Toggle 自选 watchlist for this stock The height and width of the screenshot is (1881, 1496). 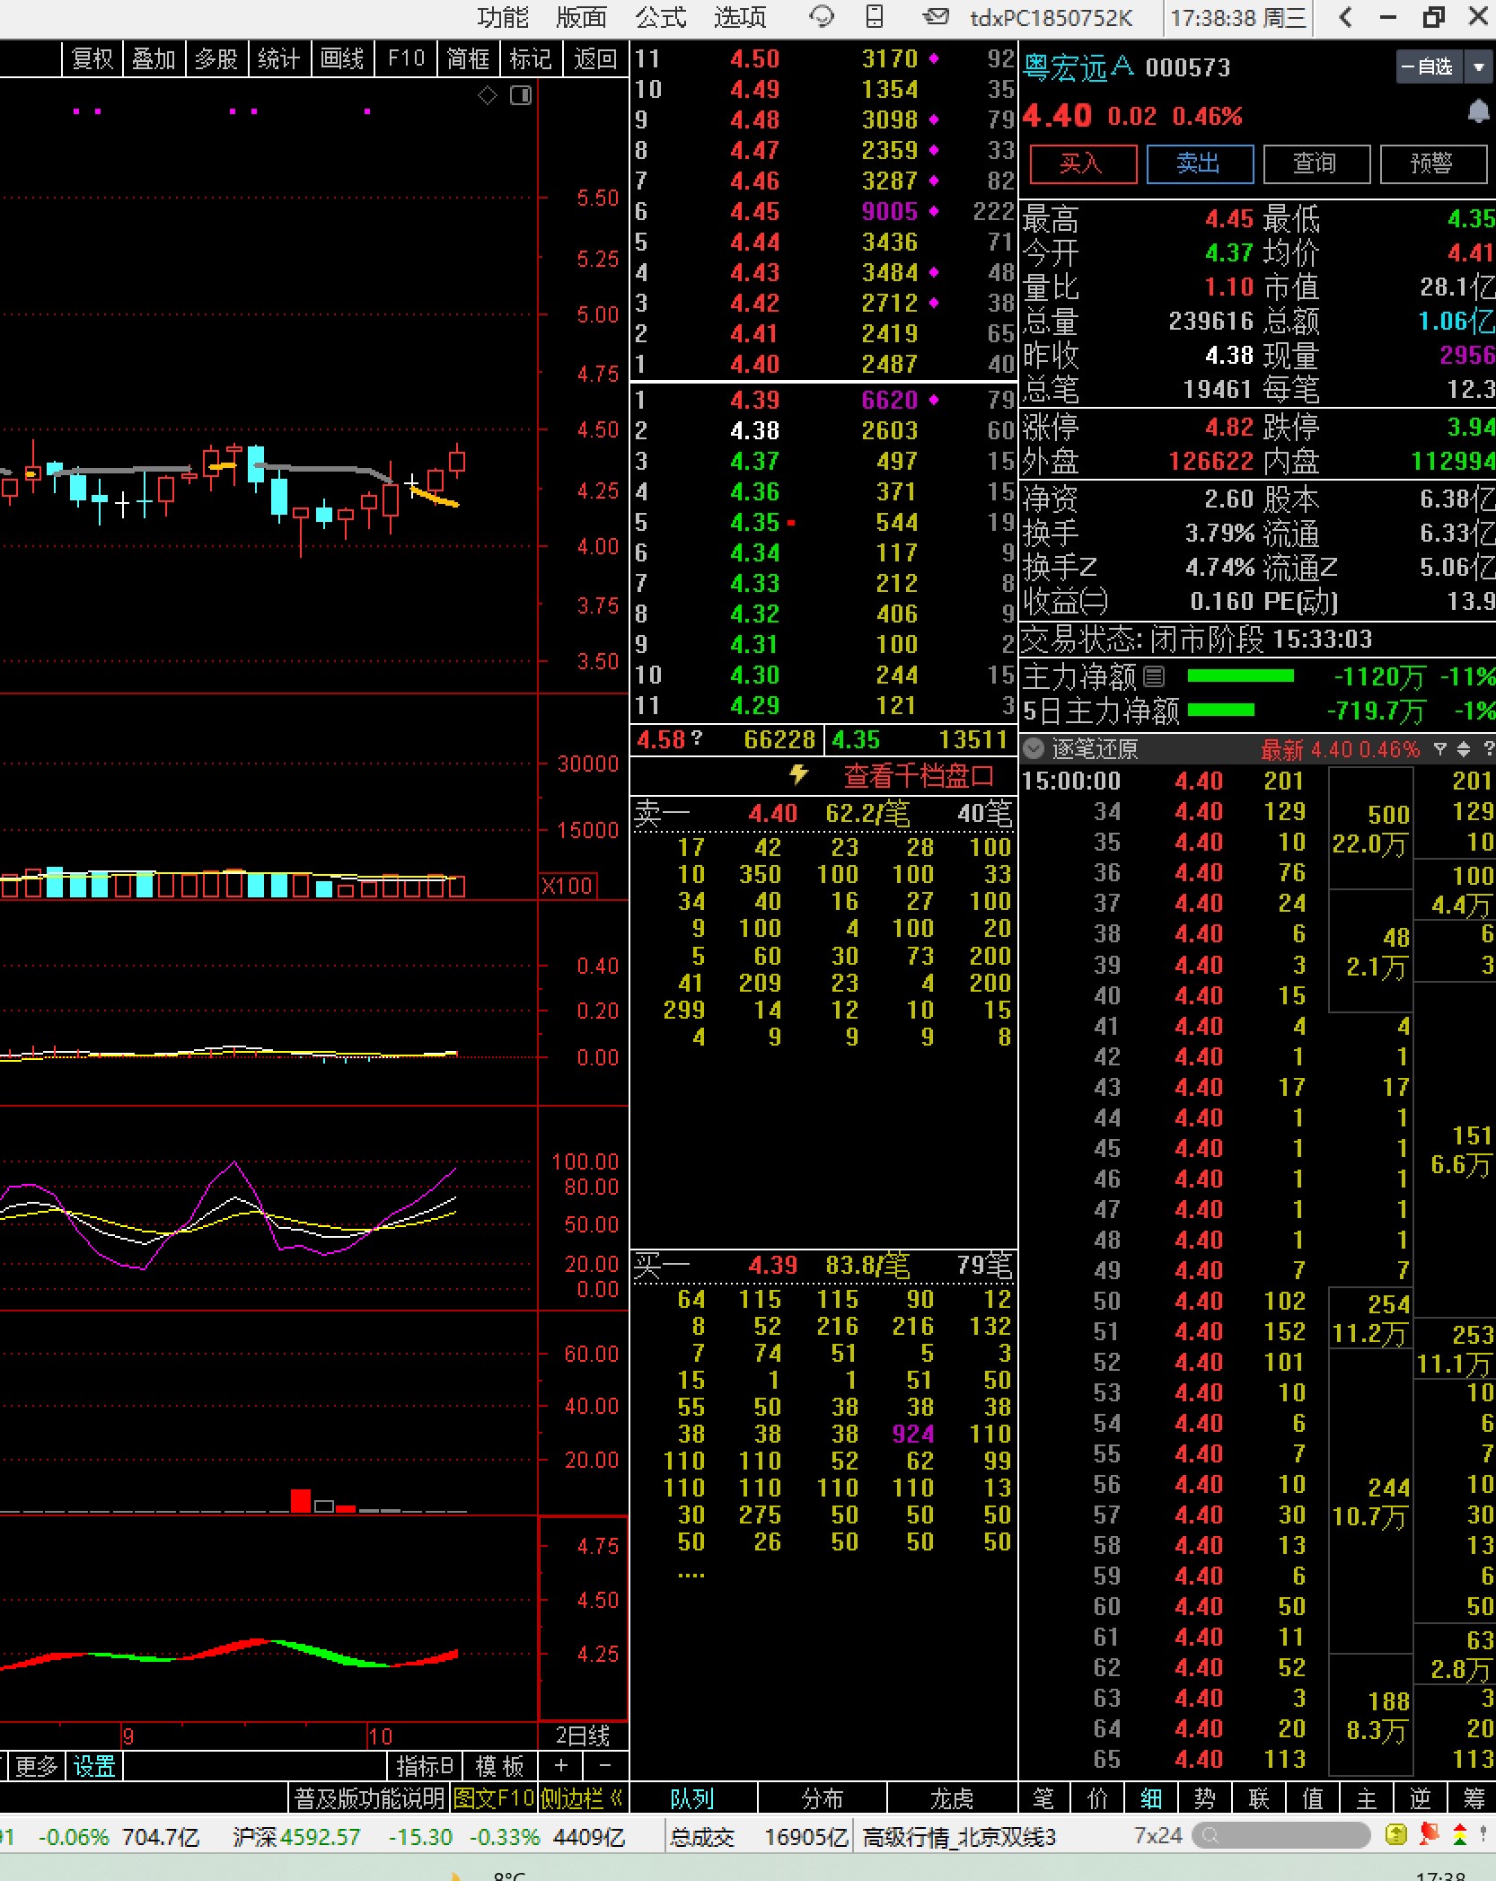[x=1428, y=66]
